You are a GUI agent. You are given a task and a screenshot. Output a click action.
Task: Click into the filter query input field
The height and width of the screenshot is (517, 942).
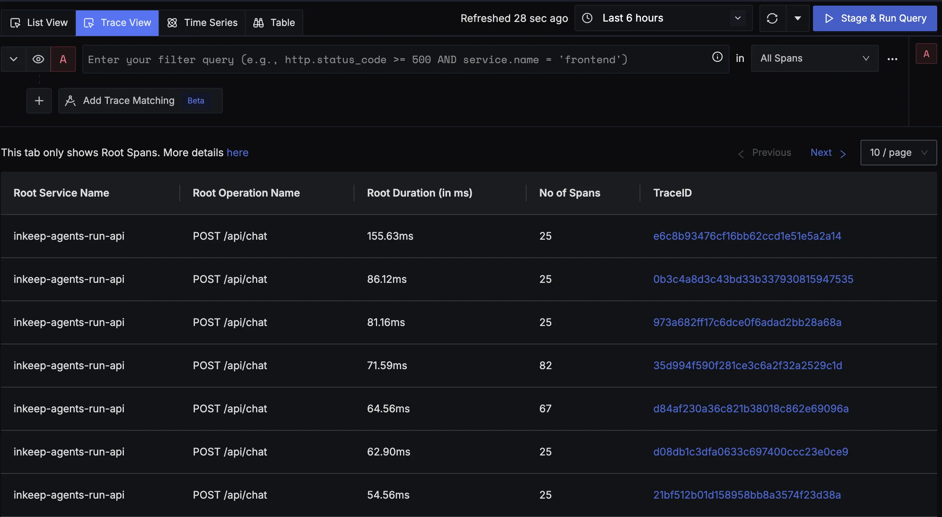pos(395,60)
